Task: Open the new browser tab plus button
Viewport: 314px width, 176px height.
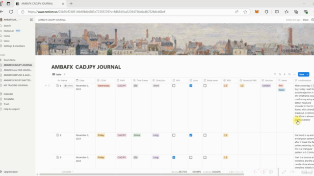Action: 71,3
